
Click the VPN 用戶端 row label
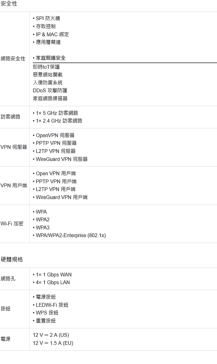pos(14,185)
